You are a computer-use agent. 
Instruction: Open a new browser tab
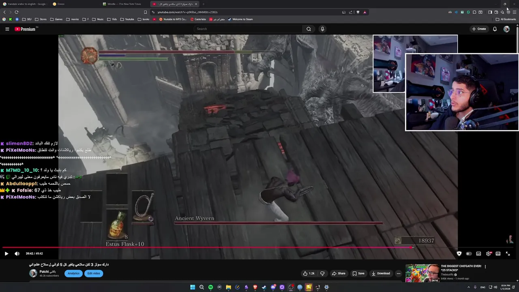pyautogui.click(x=204, y=4)
